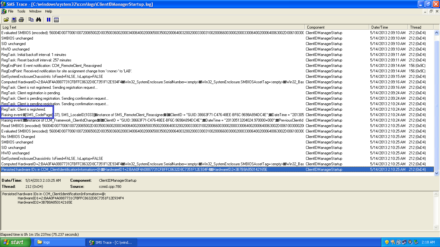Copy selected lines with the Copy icon
440x247 pixels.
pos(31,20)
